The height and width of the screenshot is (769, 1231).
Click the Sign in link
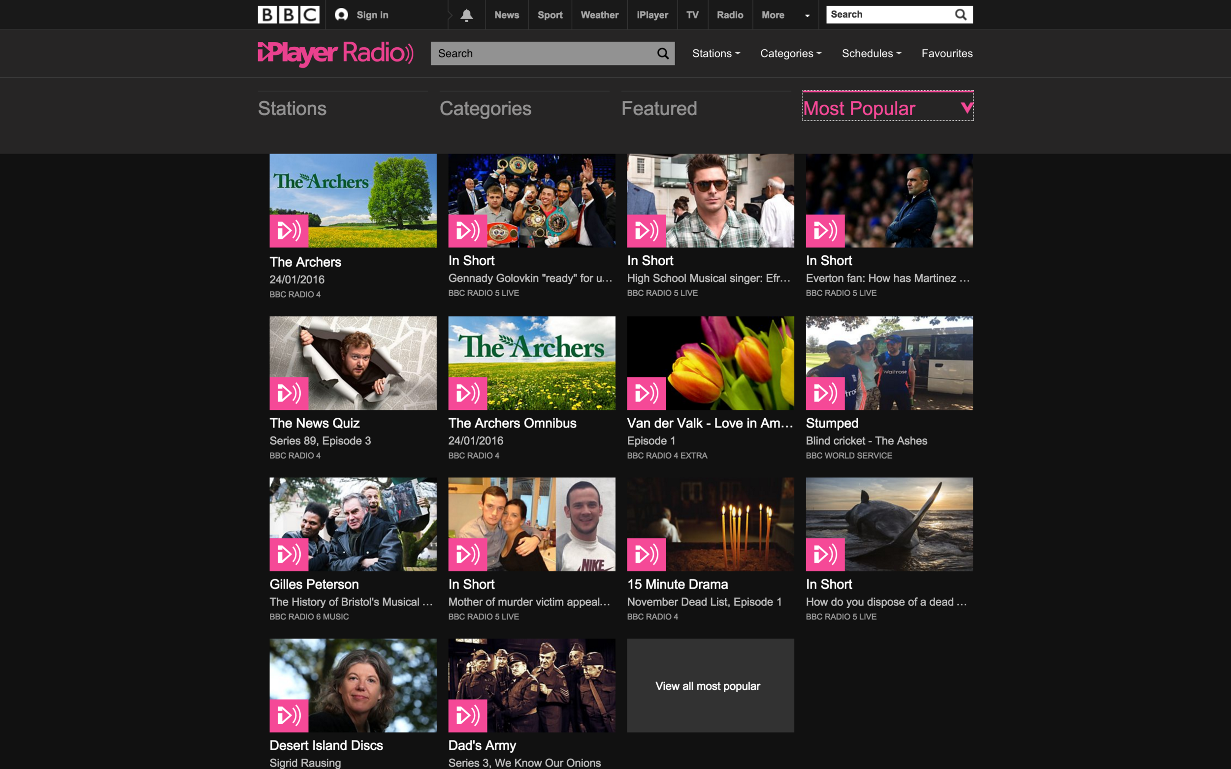pyautogui.click(x=373, y=15)
